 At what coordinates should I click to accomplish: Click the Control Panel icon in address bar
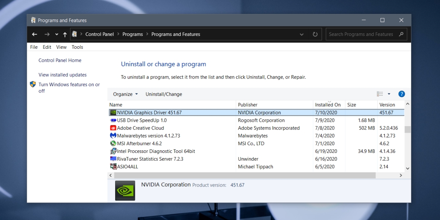click(x=75, y=34)
